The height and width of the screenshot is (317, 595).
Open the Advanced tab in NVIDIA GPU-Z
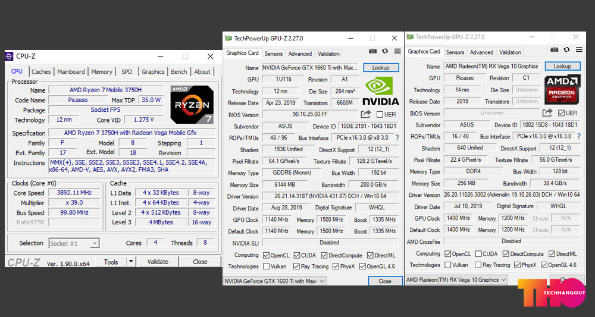(300, 54)
